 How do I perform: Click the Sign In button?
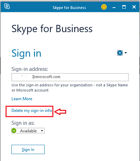pyautogui.click(x=28, y=150)
